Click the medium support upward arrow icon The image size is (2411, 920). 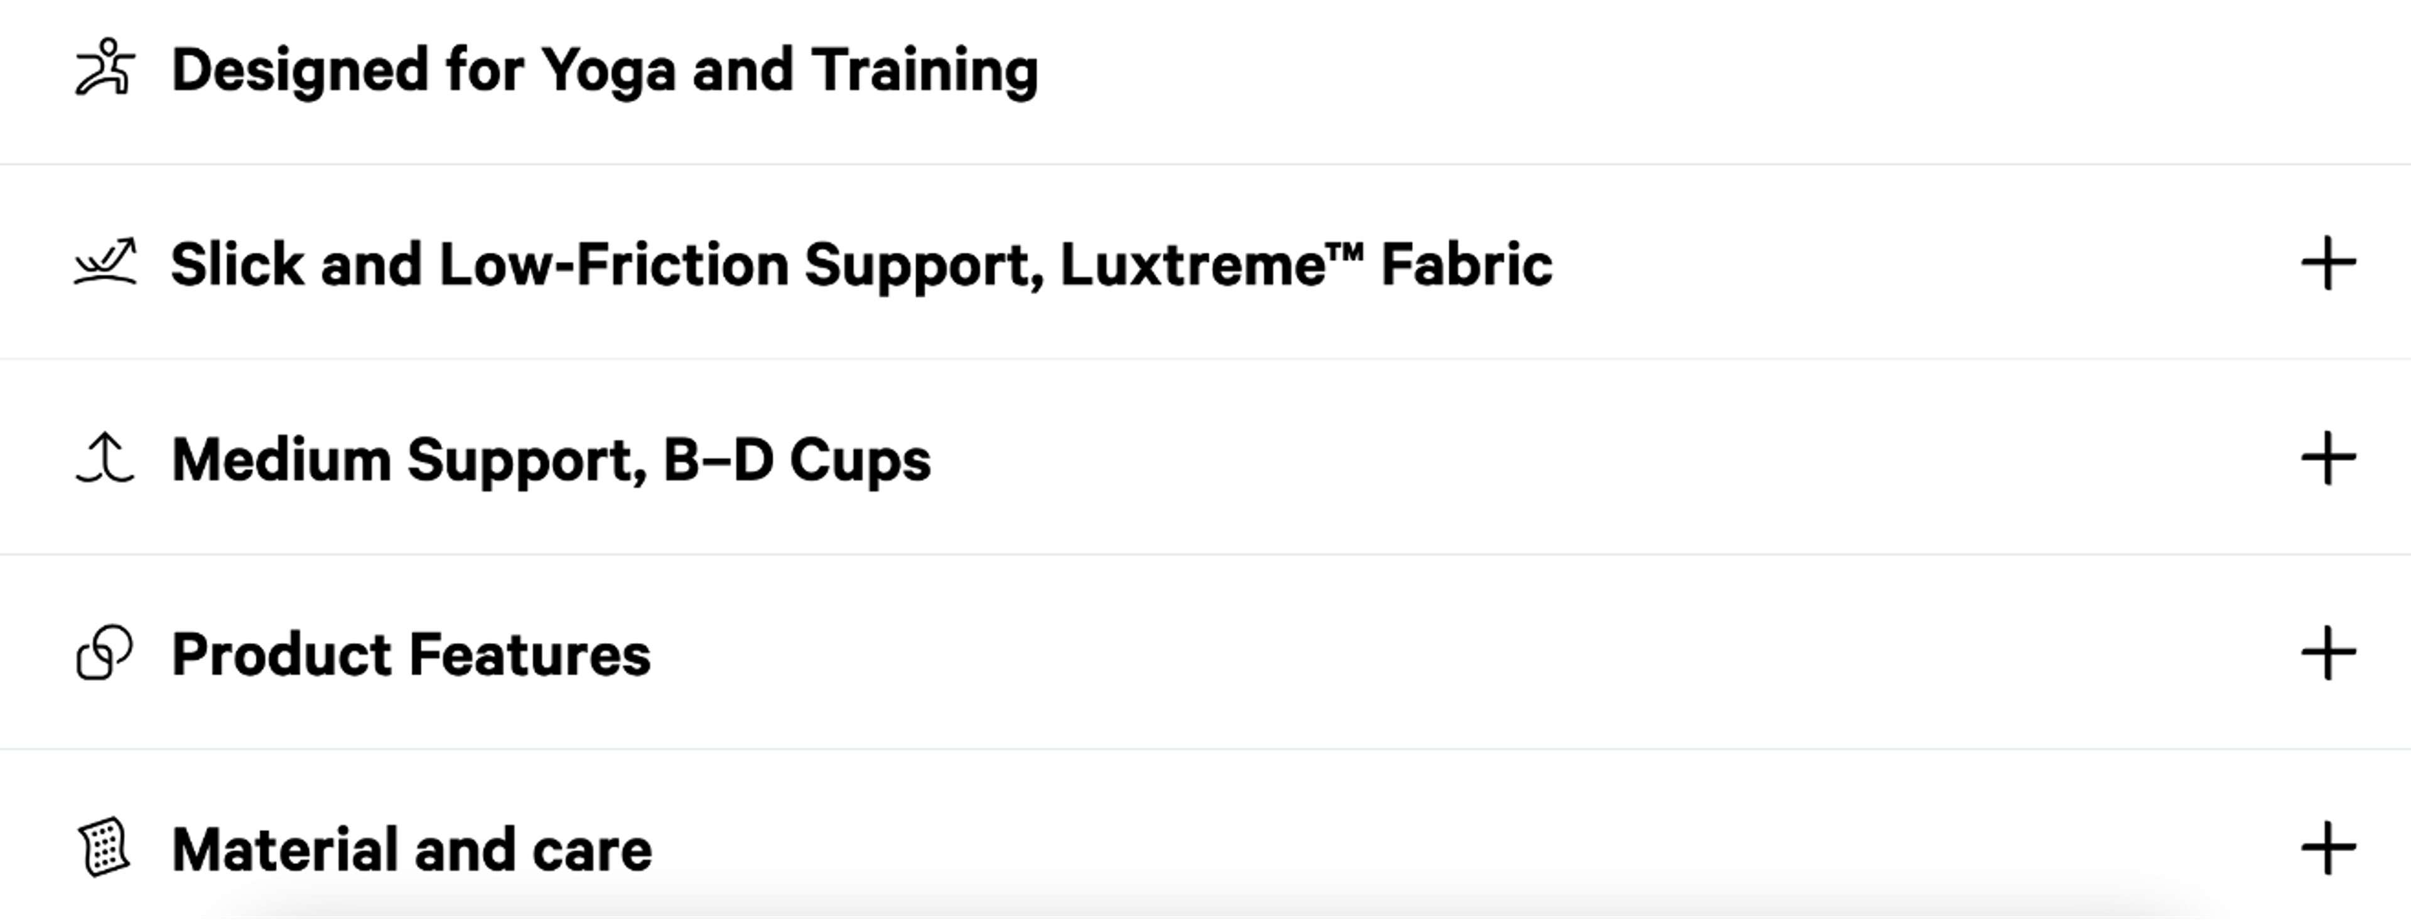tap(105, 458)
